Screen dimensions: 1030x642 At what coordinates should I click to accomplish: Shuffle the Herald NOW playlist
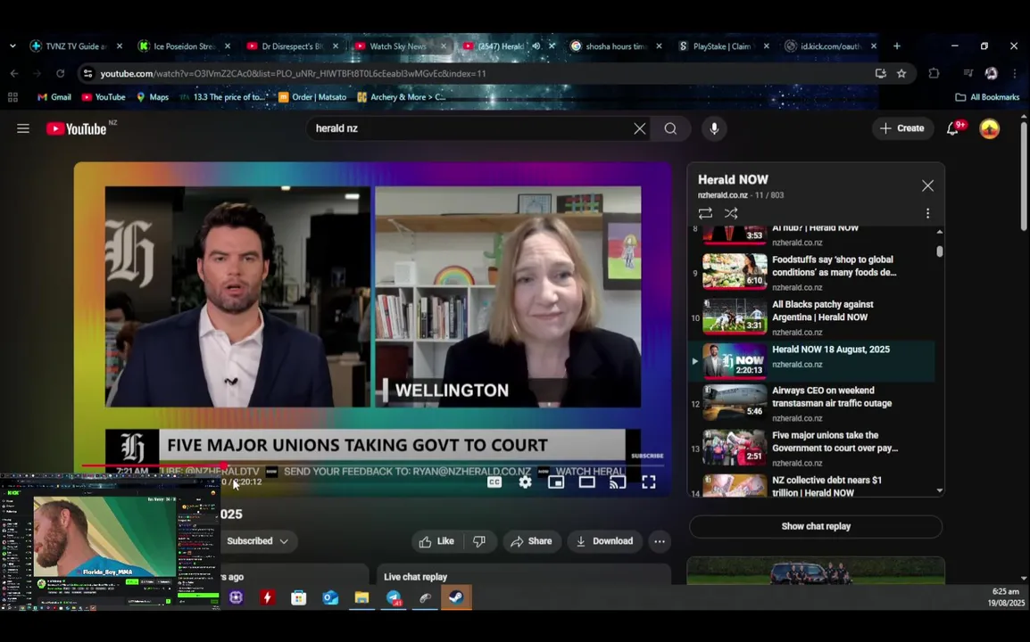click(x=730, y=213)
